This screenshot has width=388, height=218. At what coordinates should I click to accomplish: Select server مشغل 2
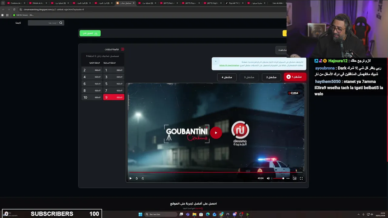[x=271, y=77]
